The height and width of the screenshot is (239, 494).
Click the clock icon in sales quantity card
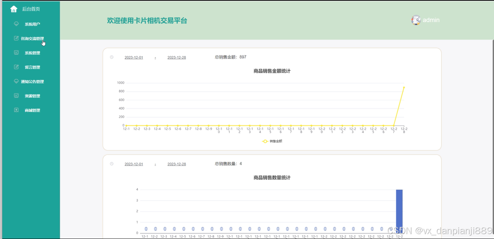[112, 164]
